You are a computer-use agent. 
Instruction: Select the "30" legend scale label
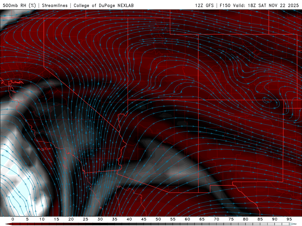point(100,219)
